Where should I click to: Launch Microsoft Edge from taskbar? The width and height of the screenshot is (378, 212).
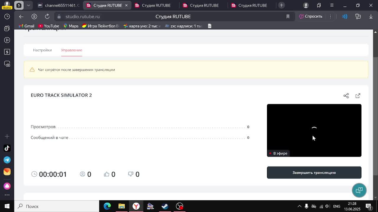point(107,206)
